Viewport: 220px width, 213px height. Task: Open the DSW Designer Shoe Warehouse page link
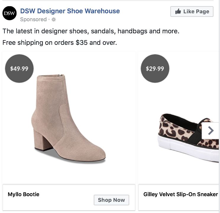point(70,11)
